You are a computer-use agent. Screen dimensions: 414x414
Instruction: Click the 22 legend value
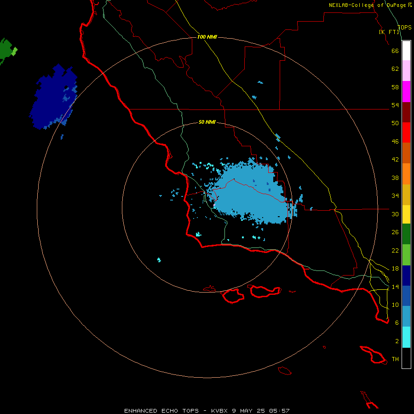395,250
